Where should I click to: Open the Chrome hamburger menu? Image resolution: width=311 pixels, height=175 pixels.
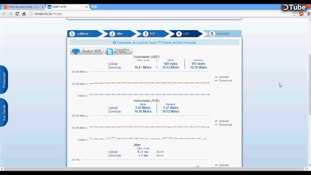coord(309,14)
